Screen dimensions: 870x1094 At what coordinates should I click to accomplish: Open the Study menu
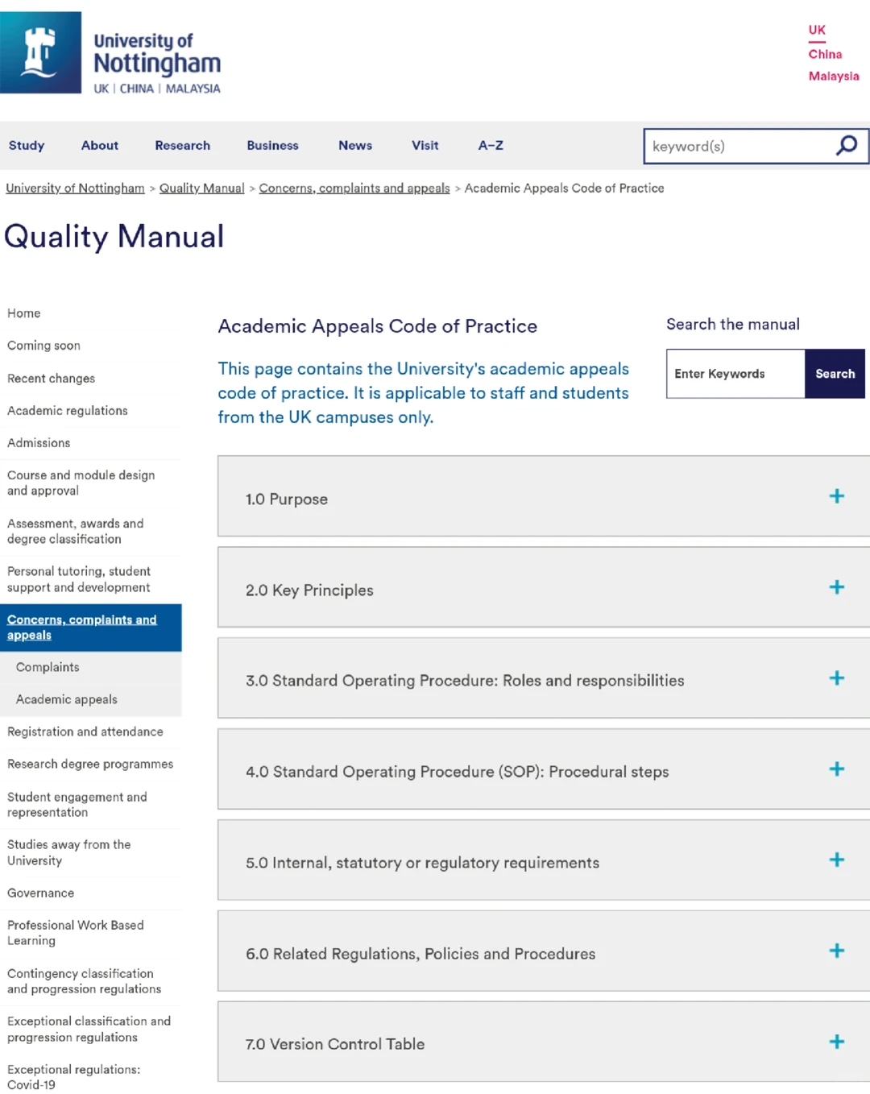pos(27,146)
